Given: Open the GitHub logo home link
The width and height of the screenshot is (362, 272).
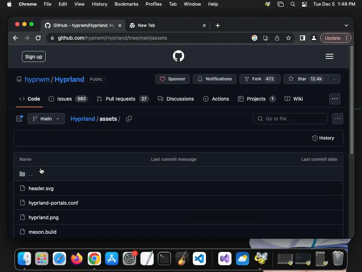Looking at the screenshot, I should tap(179, 56).
